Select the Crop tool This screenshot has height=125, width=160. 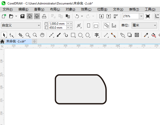pos(20,35)
